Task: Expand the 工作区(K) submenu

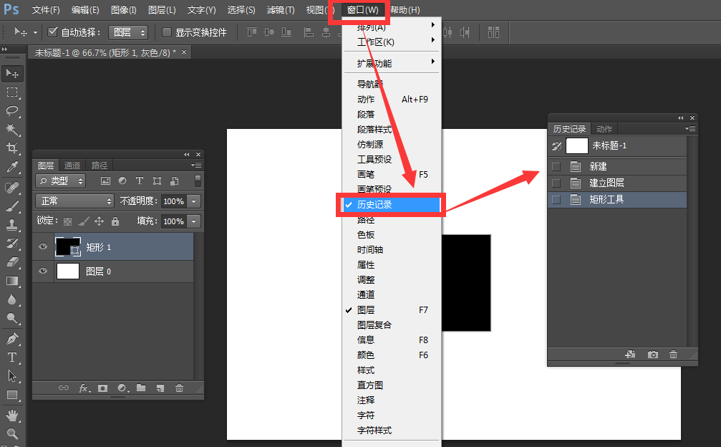Action: (x=392, y=42)
